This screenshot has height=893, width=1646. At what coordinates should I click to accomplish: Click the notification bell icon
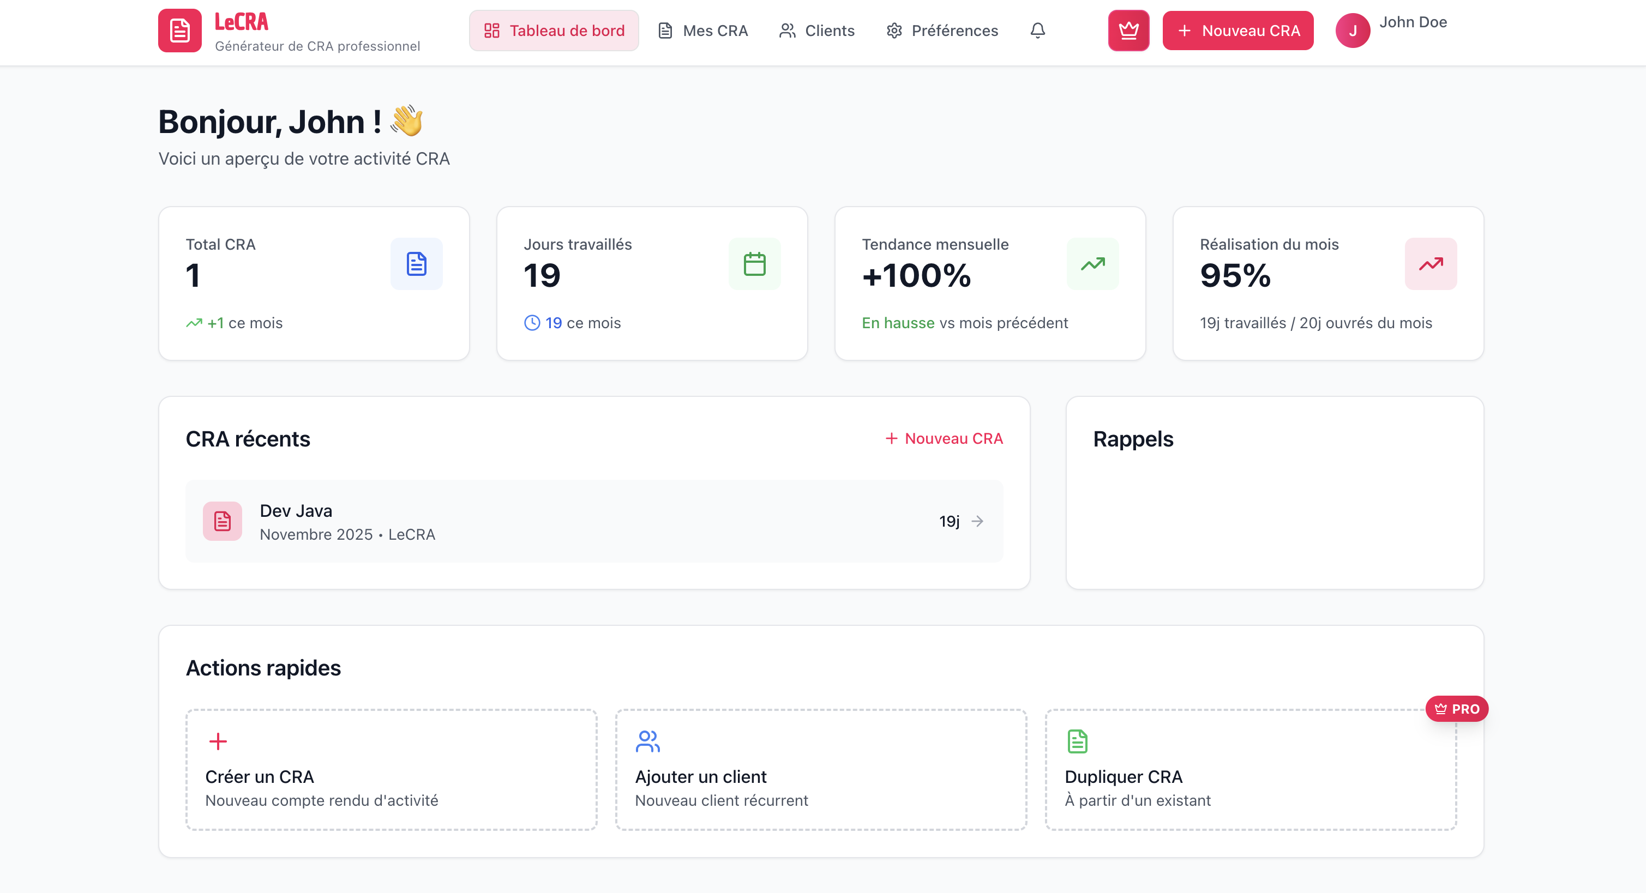pos(1038,31)
